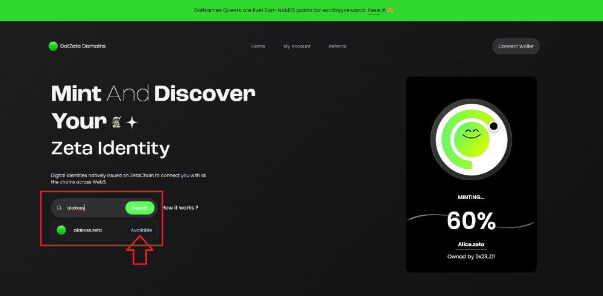This screenshot has height=296, width=603.
Task: Open the Referral menu item
Action: [x=338, y=46]
